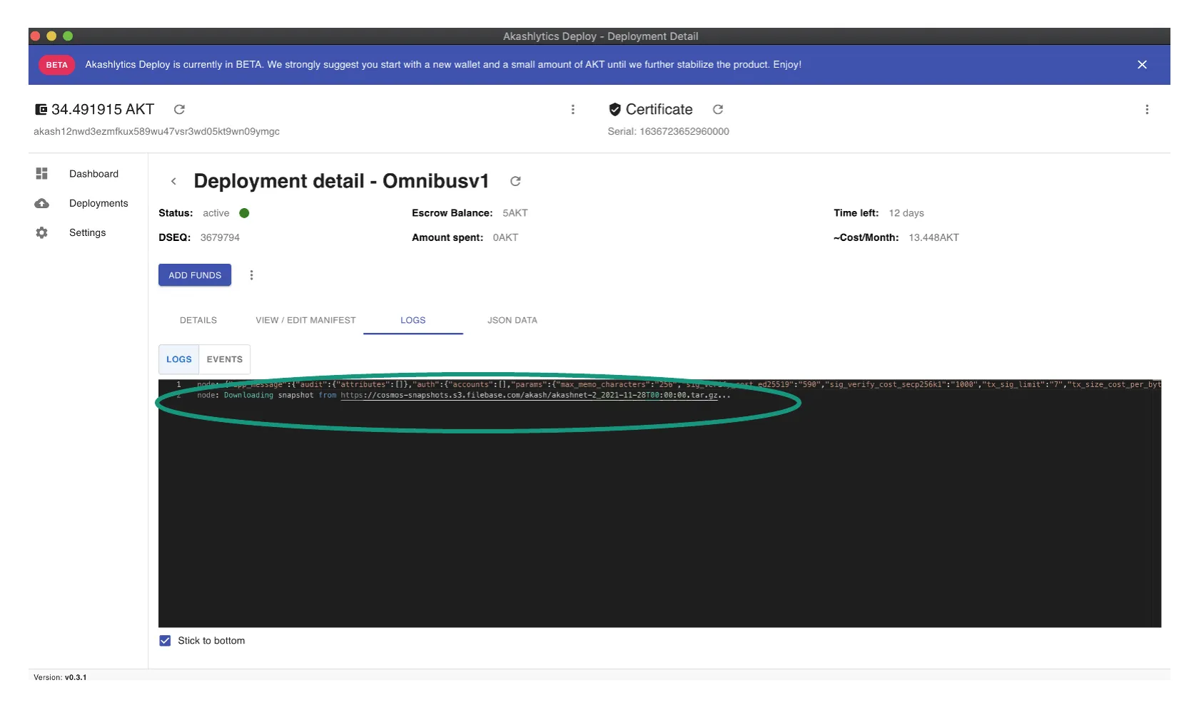Switch to the Details tab

click(198, 320)
